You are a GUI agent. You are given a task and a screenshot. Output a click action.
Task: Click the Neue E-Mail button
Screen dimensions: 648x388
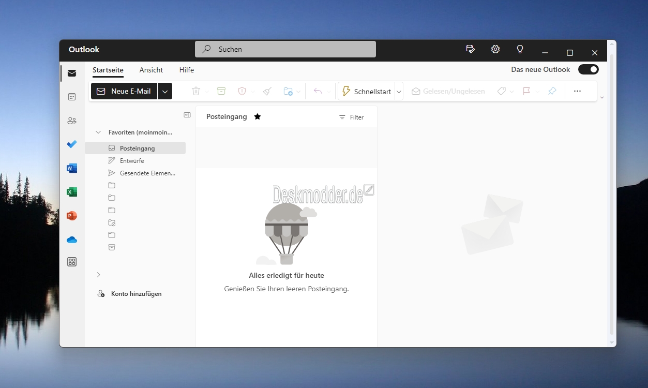[x=124, y=91]
